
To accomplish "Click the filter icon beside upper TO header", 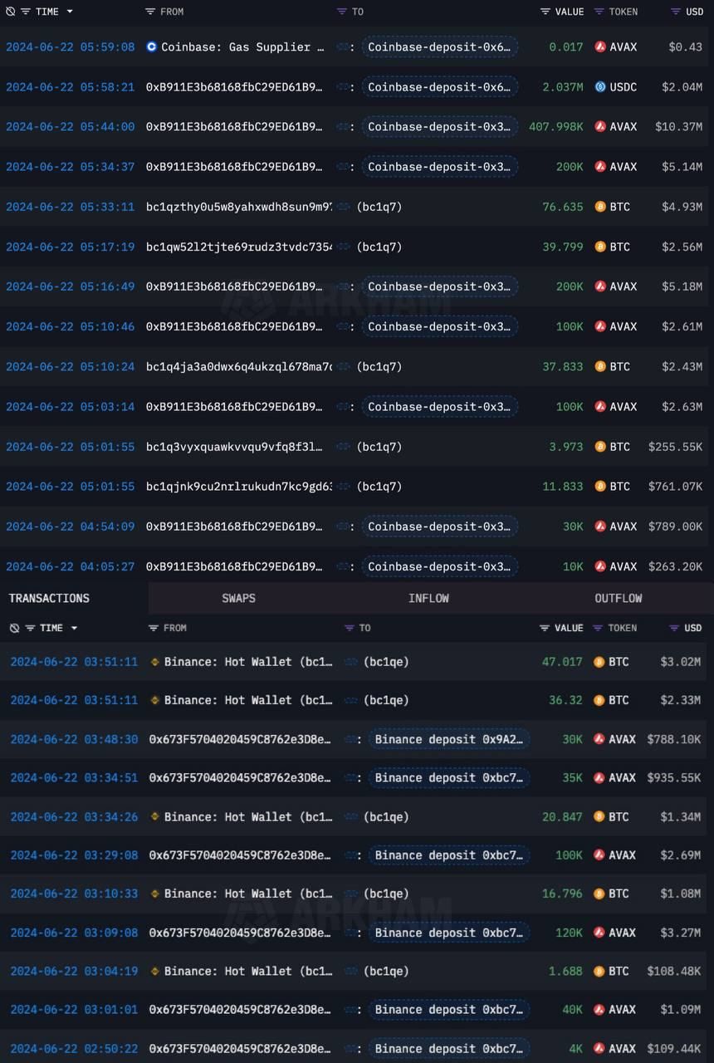I will (x=342, y=12).
